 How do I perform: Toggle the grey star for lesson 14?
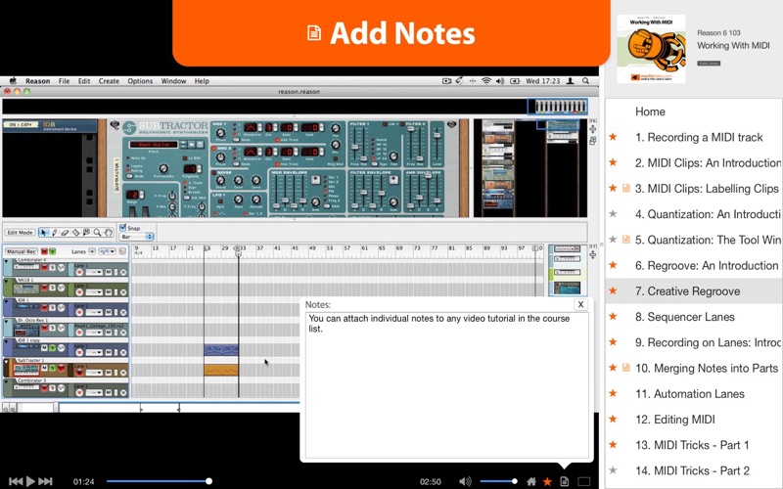[x=614, y=470]
